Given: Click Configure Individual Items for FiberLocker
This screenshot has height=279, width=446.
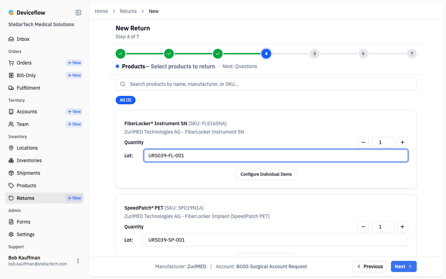Looking at the screenshot, I should coord(266,174).
